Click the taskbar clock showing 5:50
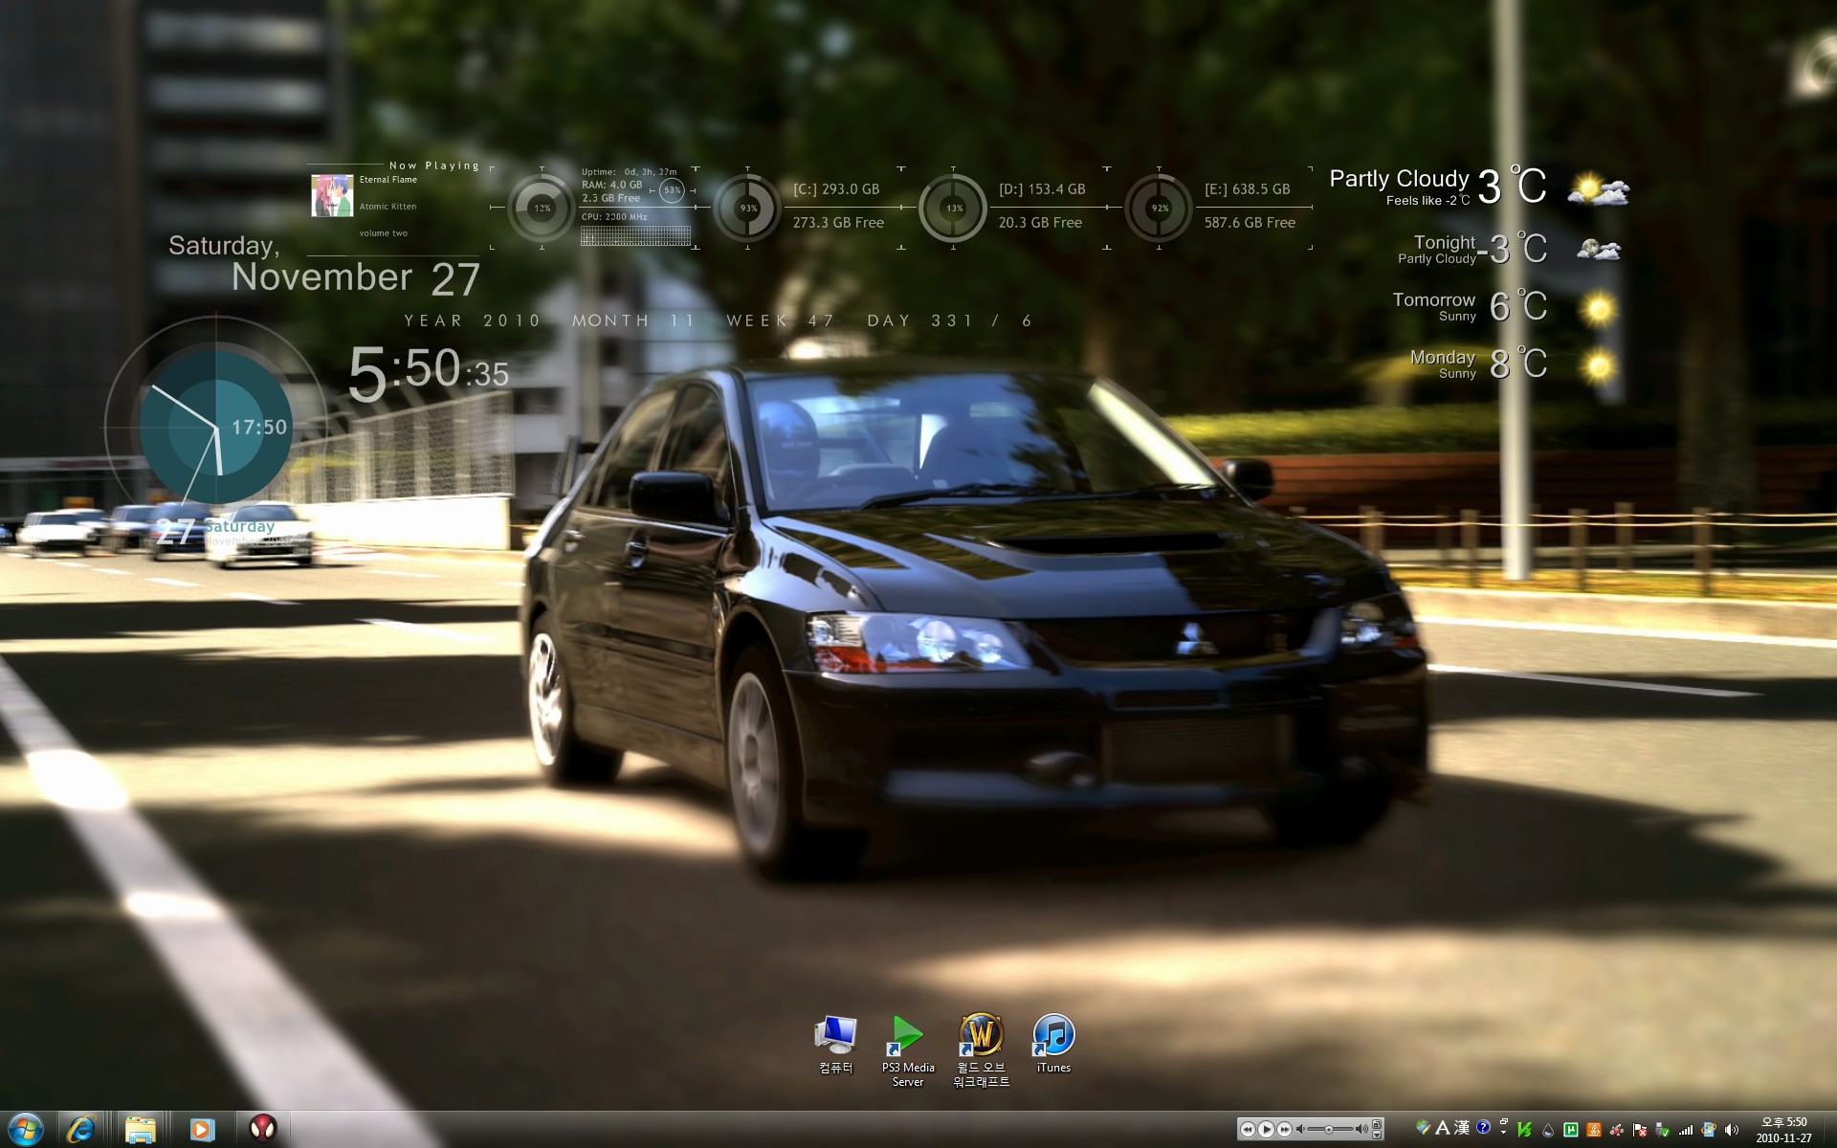This screenshot has width=1837, height=1148. (1783, 1130)
